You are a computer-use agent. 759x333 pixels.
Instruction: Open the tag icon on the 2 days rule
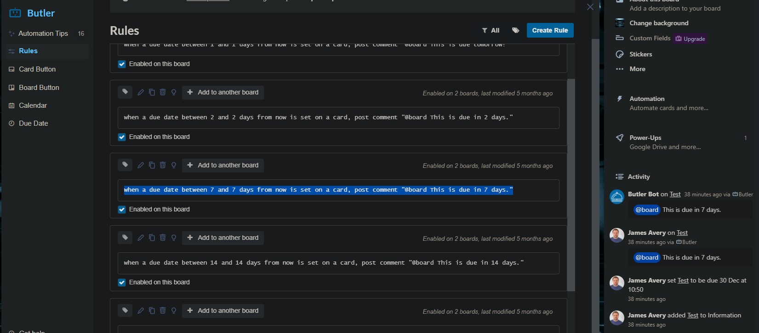pyautogui.click(x=125, y=92)
